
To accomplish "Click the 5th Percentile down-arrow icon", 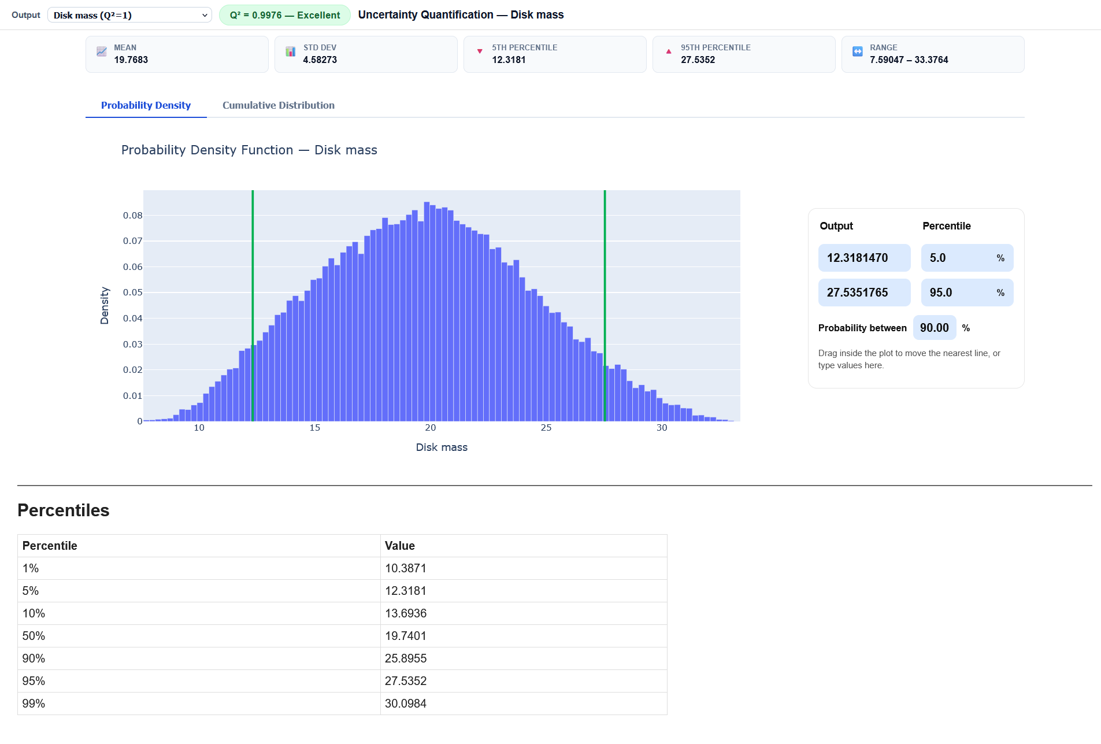I will (x=480, y=52).
